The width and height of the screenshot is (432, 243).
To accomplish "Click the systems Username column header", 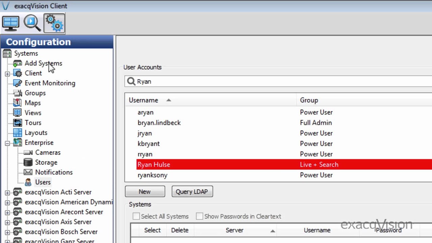I will [x=317, y=230].
